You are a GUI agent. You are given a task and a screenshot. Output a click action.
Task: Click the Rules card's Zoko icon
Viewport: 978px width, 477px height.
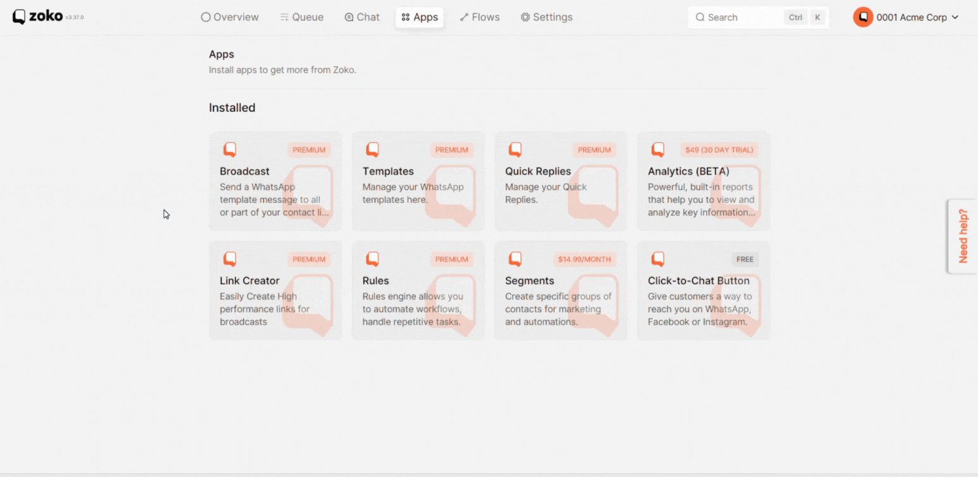tap(372, 259)
